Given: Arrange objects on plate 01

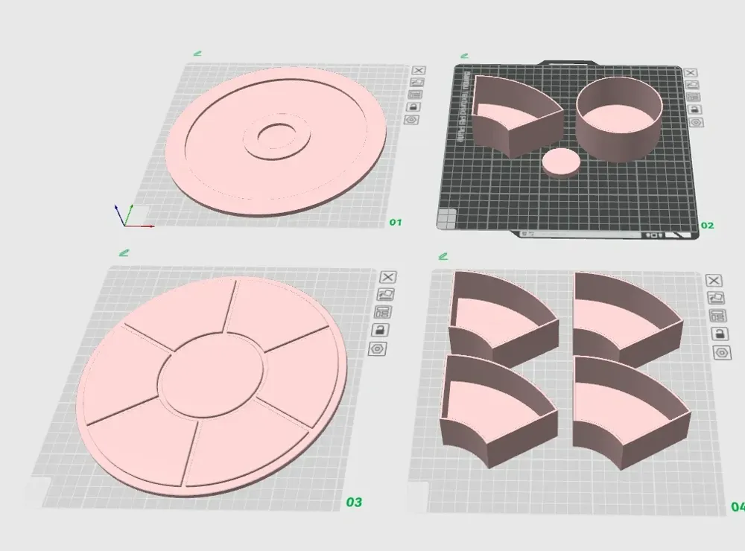Looking at the screenshot, I should pyautogui.click(x=415, y=95).
